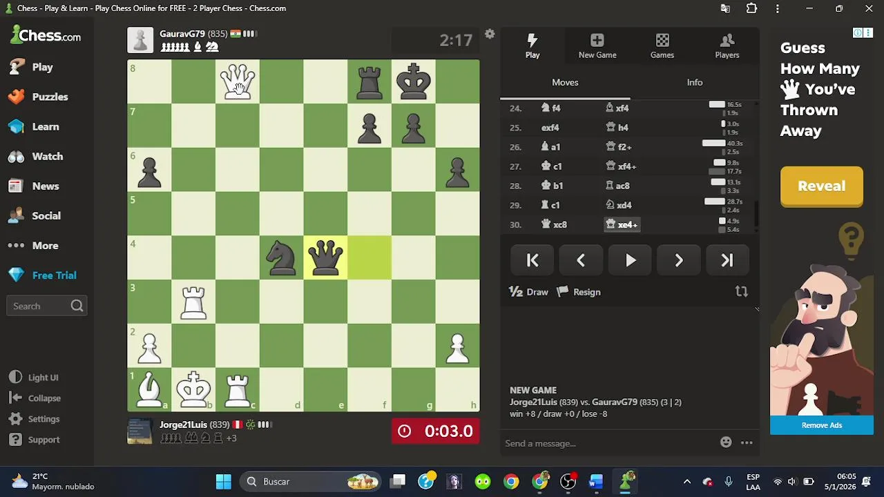The width and height of the screenshot is (884, 497).
Task: Select the white king on b1
Action: [193, 389]
